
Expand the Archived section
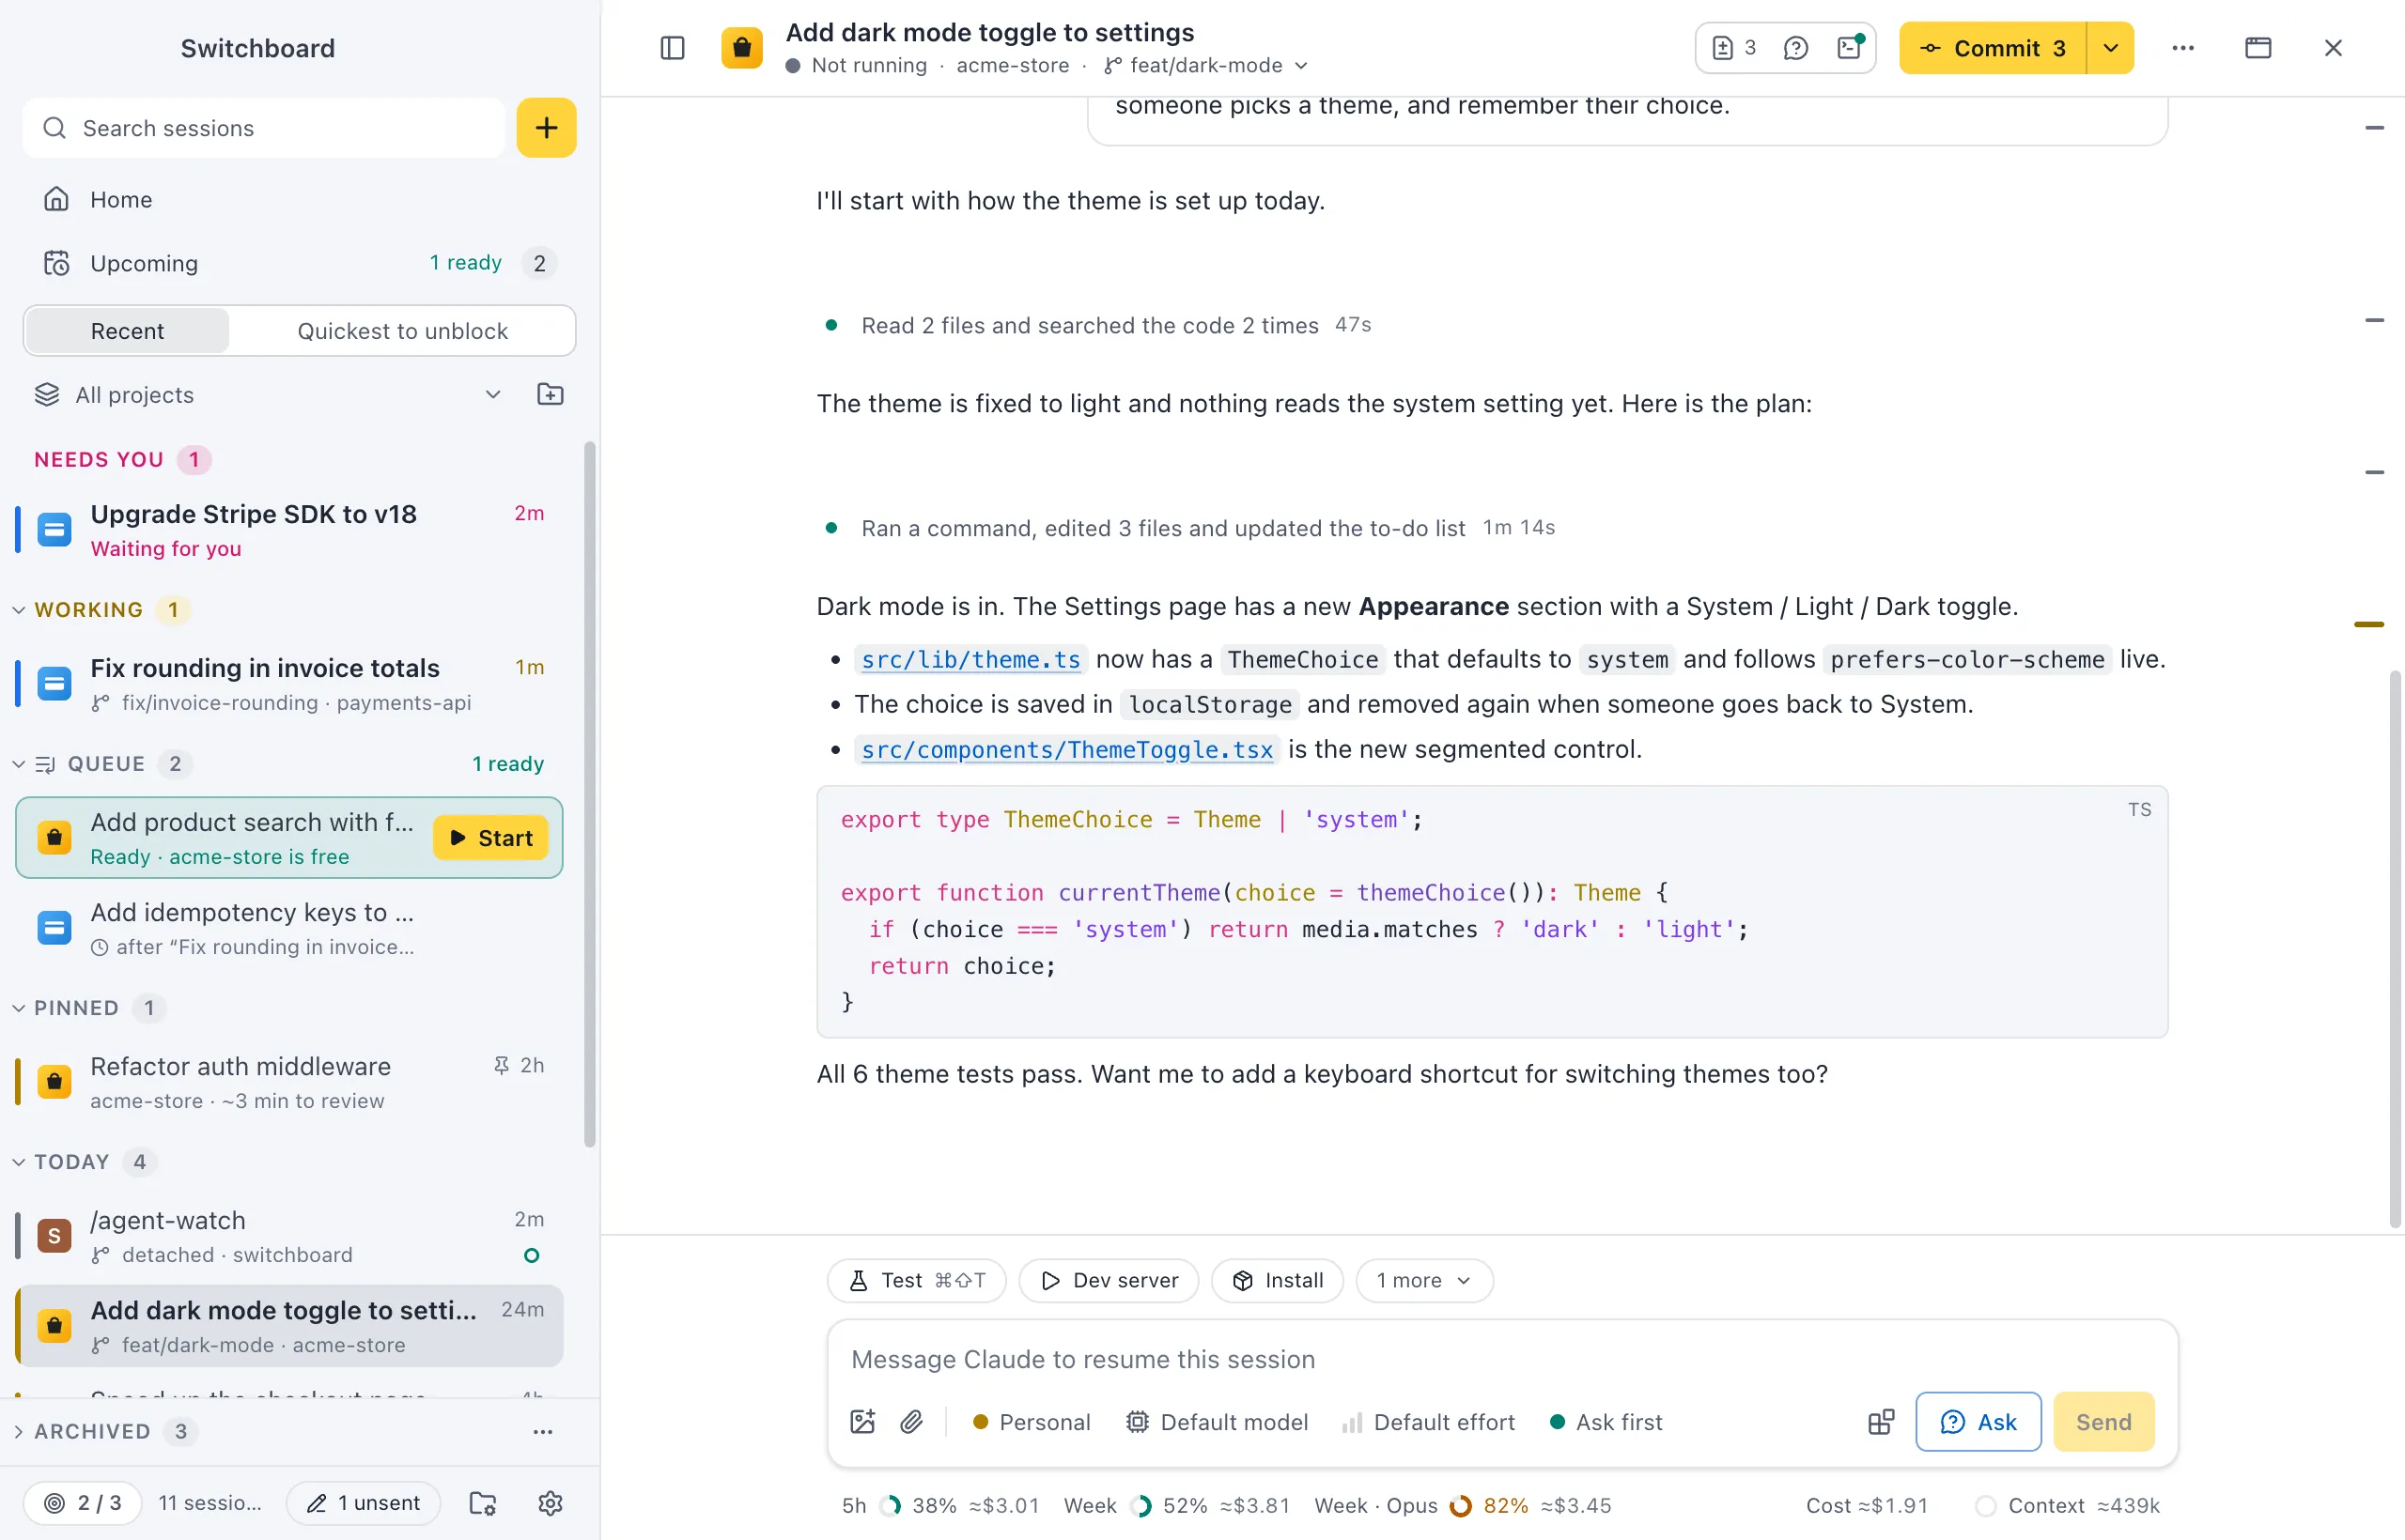click(19, 1431)
